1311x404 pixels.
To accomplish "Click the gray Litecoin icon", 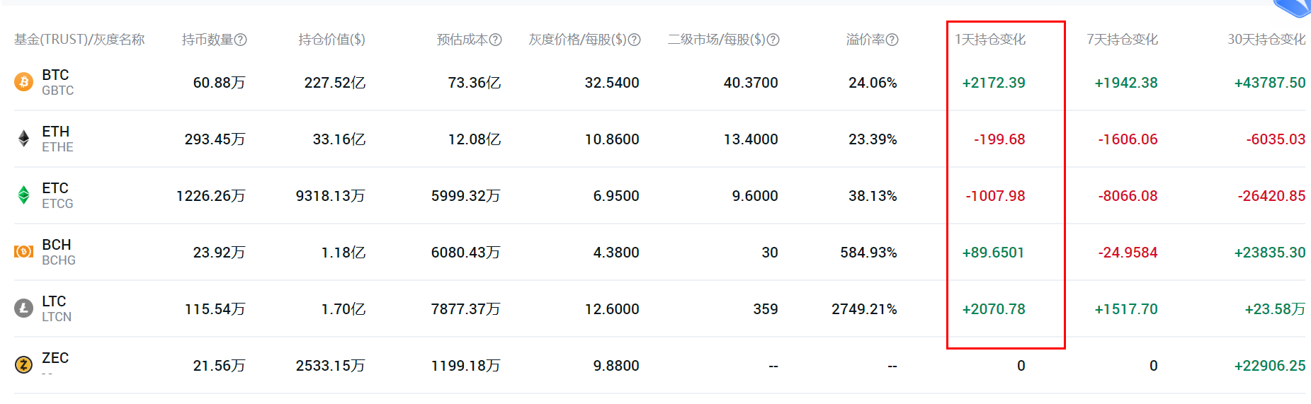I will click(24, 308).
